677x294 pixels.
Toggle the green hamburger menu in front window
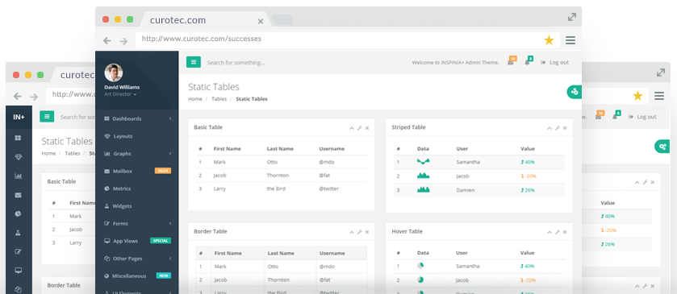[193, 62]
